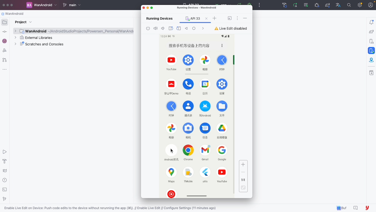Open Device Manager in right sidebar

pos(371,41)
